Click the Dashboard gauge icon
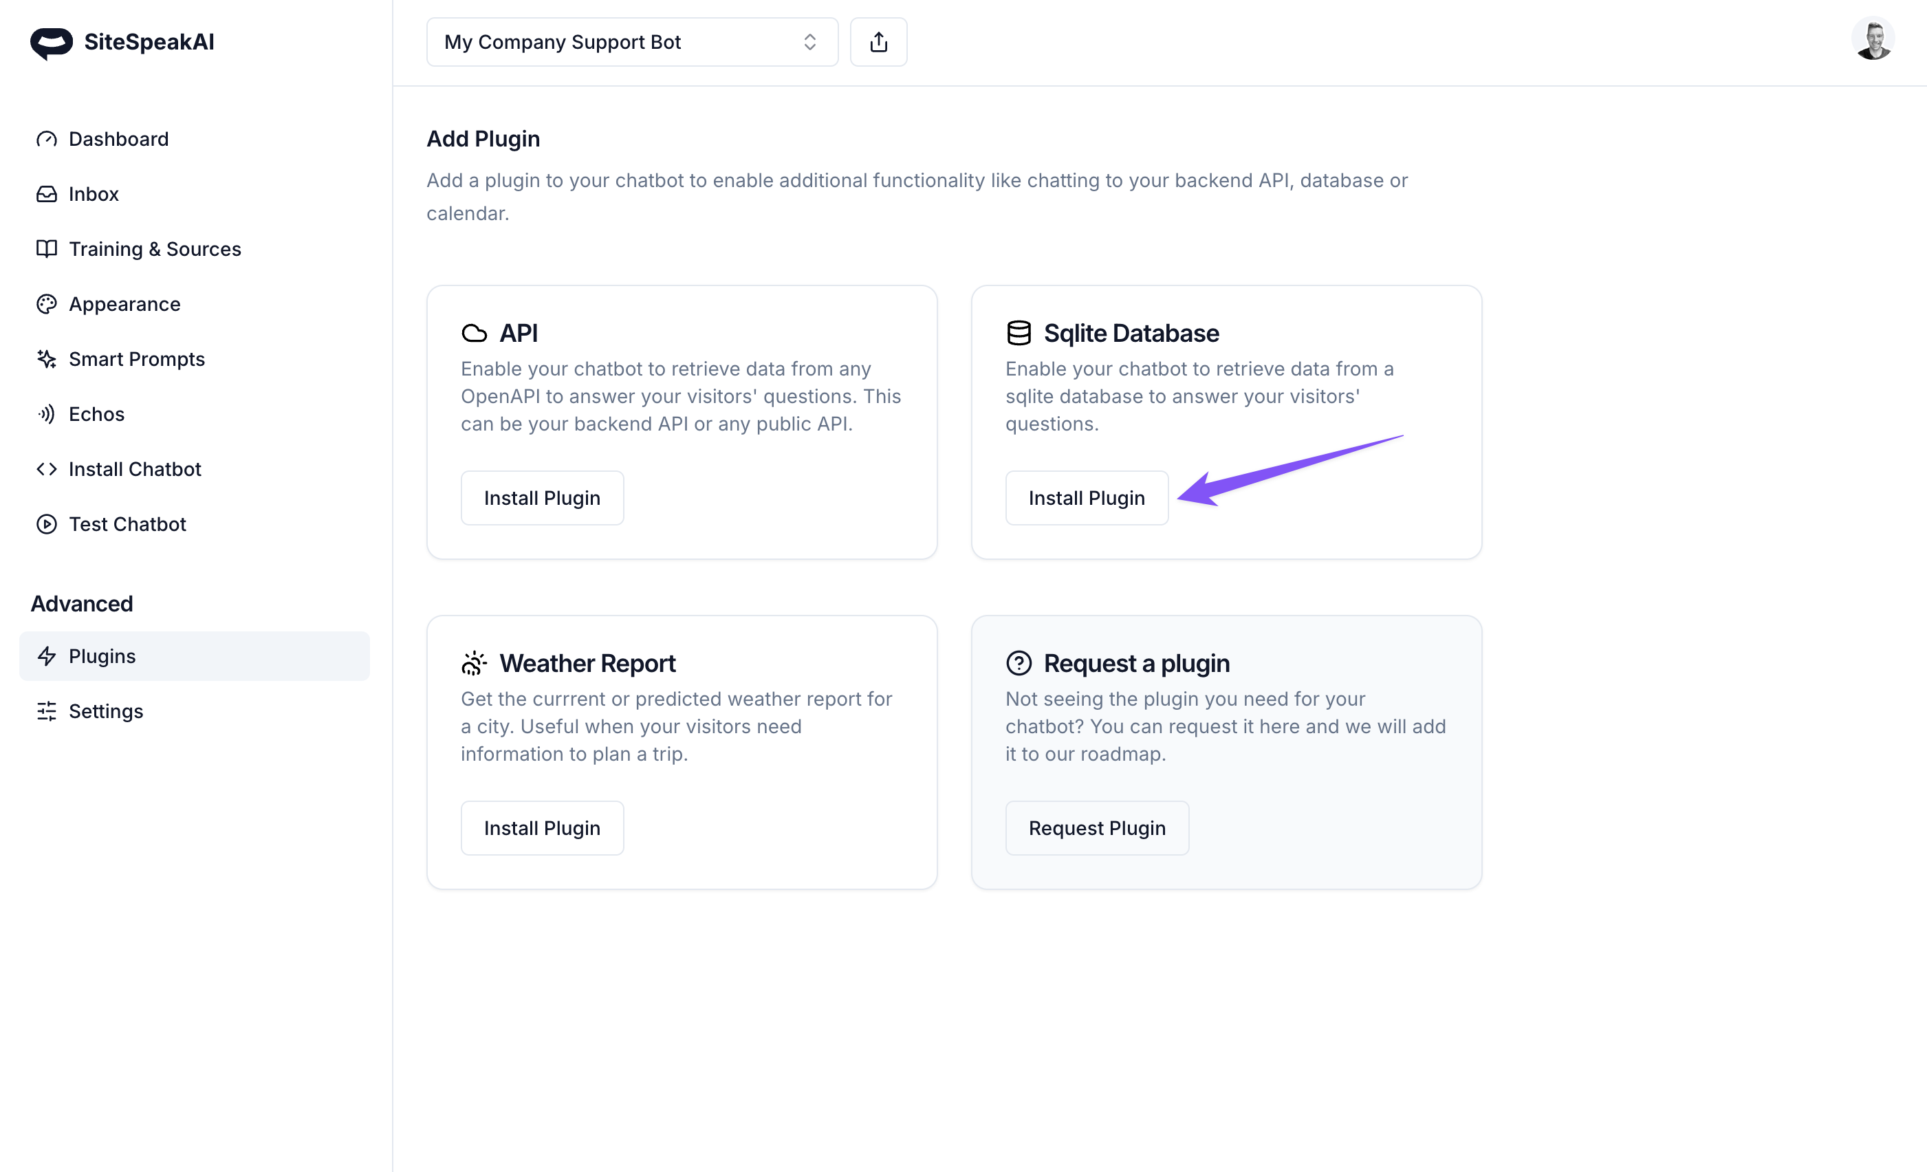1927x1172 pixels. pyautogui.click(x=47, y=139)
